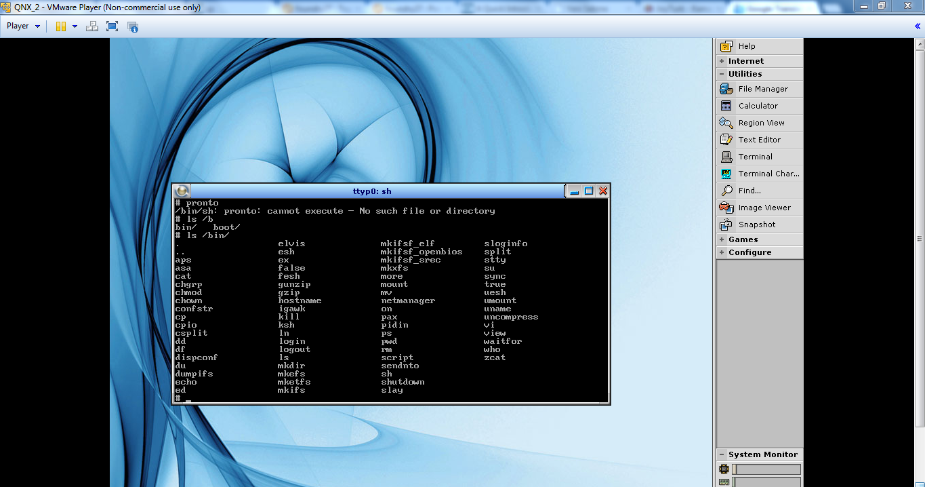Expand the Internet shelf group
This screenshot has height=487, width=925.
(x=745, y=61)
